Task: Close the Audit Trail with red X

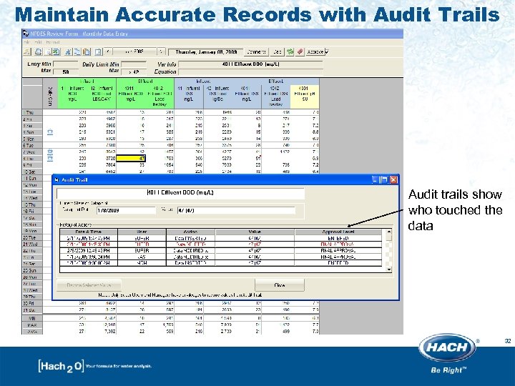Action: coord(393,179)
